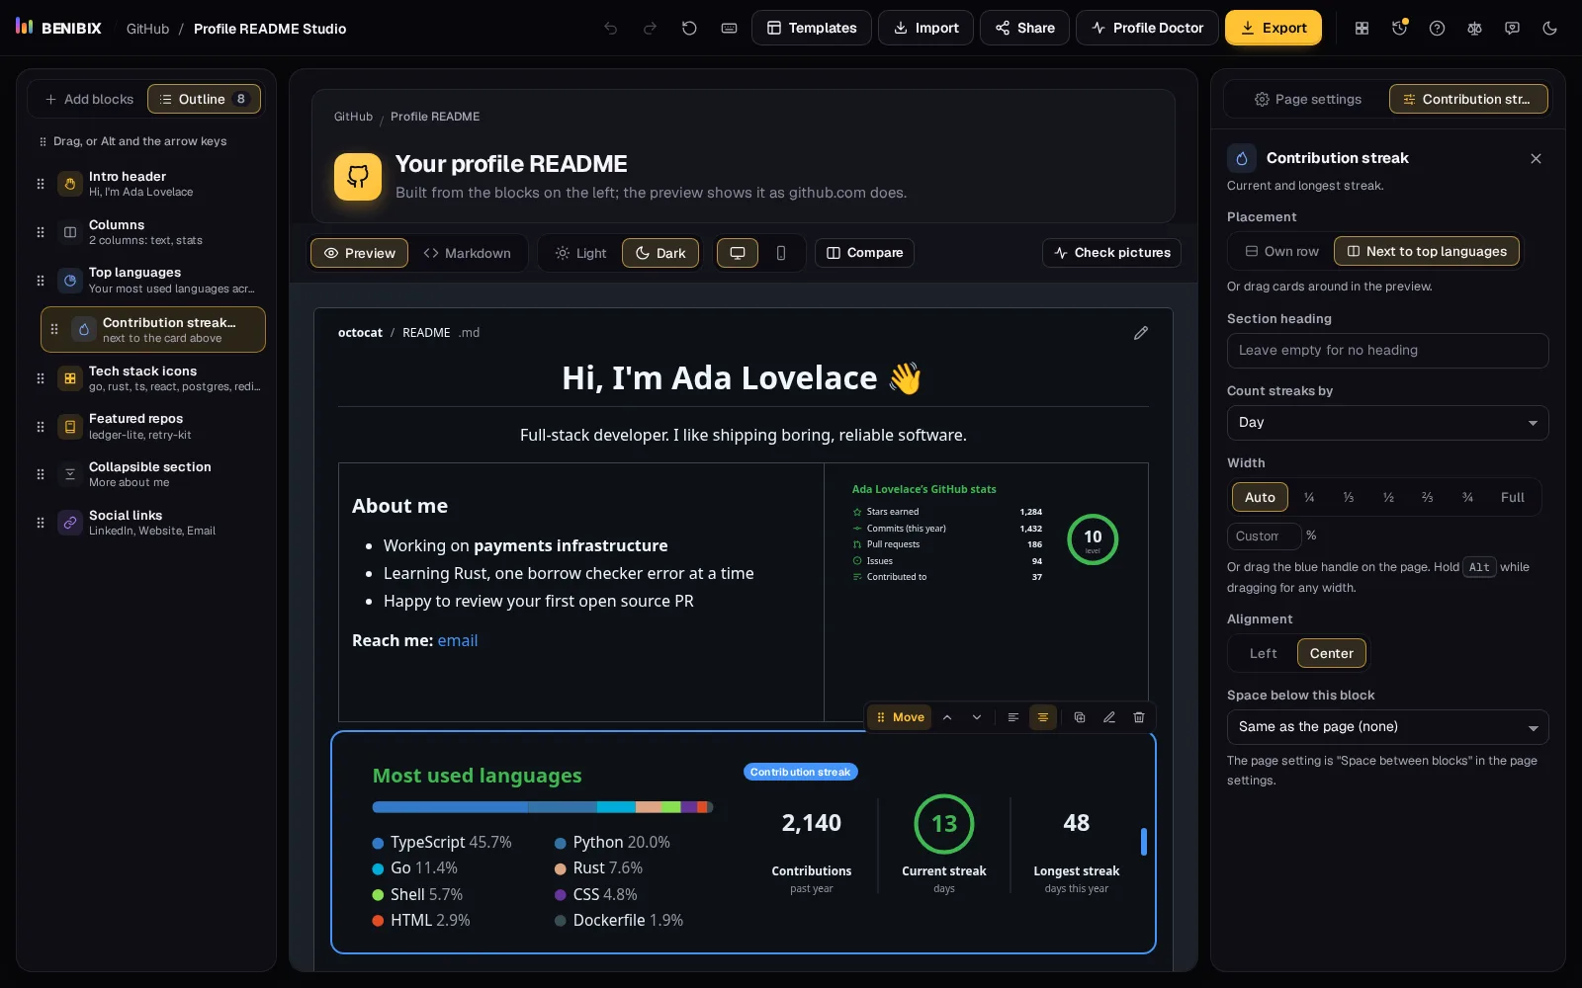
Task: Switch to the mobile phone preview icon
Action: pos(781,253)
